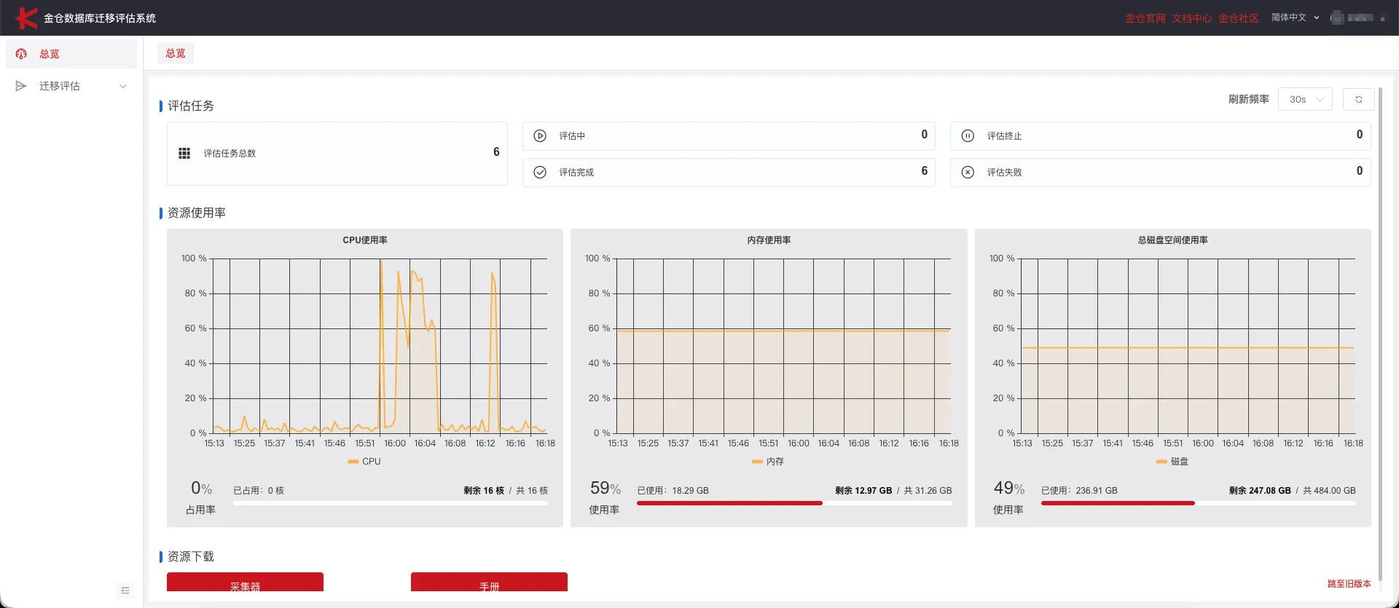Click the overview dashboard icon in sidebar
The image size is (1399, 608).
tap(21, 54)
